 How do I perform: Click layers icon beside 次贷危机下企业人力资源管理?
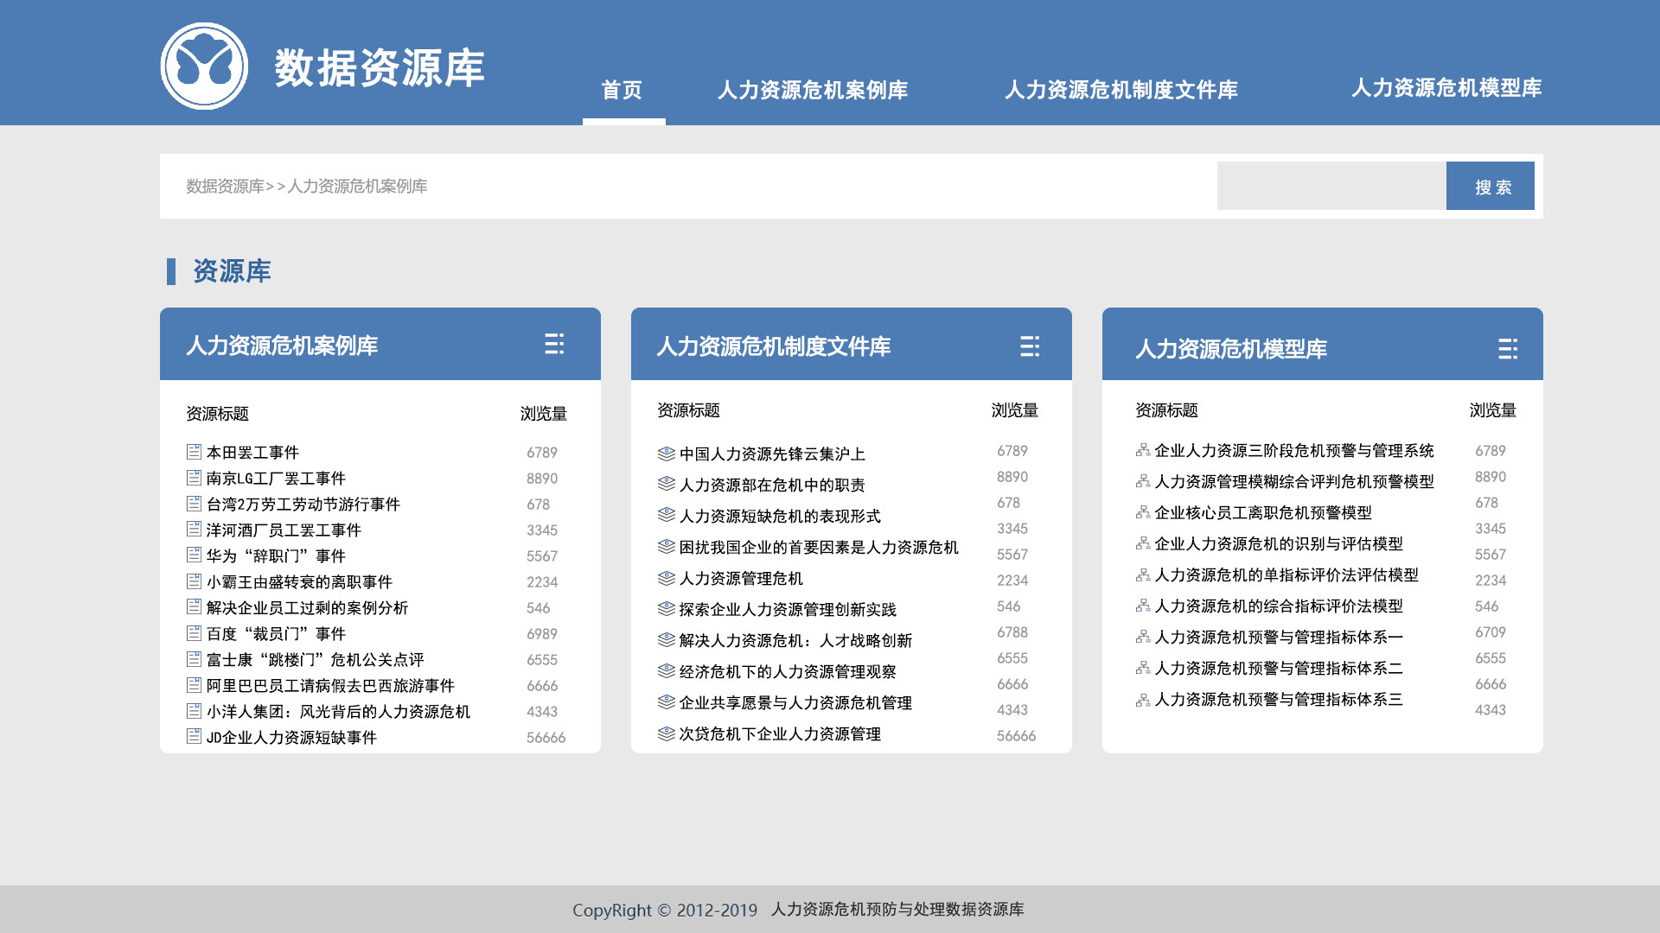coord(666,733)
